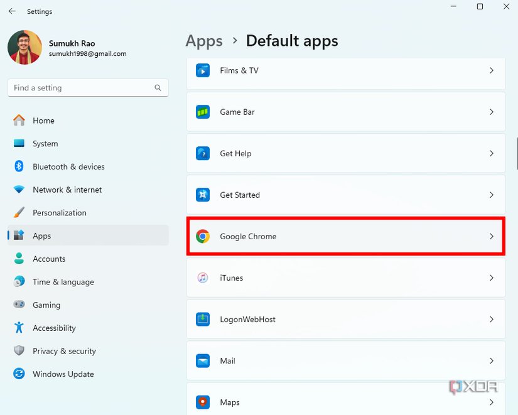
Task: Click the Mail app icon
Action: [x=202, y=361]
